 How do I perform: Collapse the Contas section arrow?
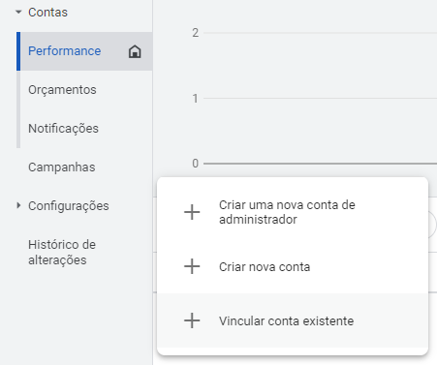[x=18, y=13]
